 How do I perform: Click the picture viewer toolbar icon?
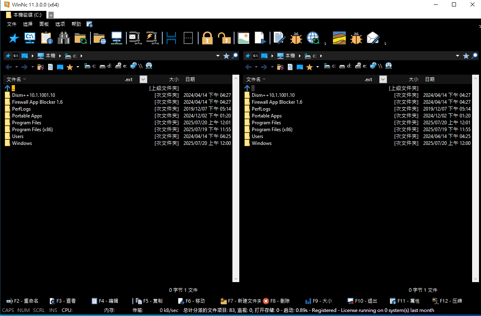[243, 38]
